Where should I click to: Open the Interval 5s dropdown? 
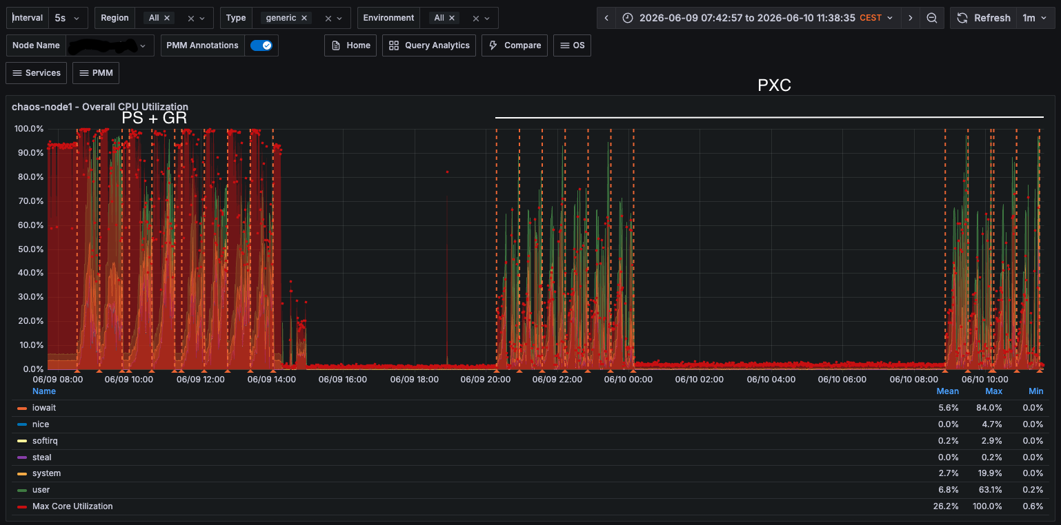[68, 18]
